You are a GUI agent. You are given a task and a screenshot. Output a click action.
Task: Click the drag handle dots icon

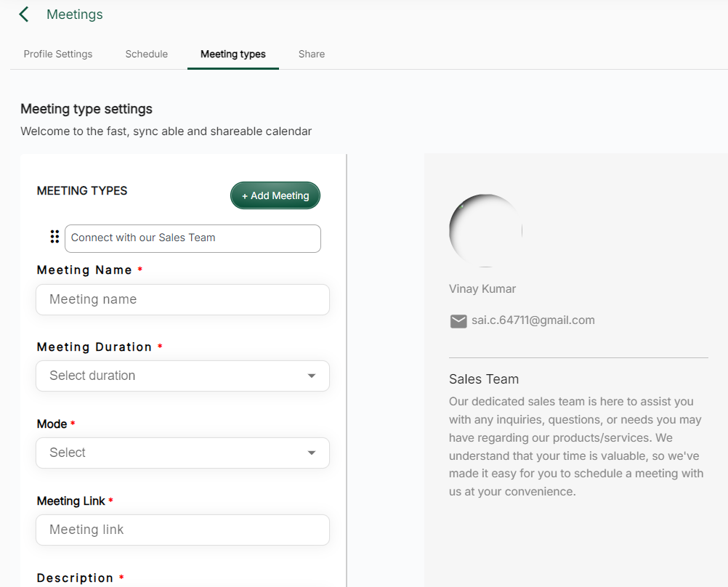click(54, 237)
